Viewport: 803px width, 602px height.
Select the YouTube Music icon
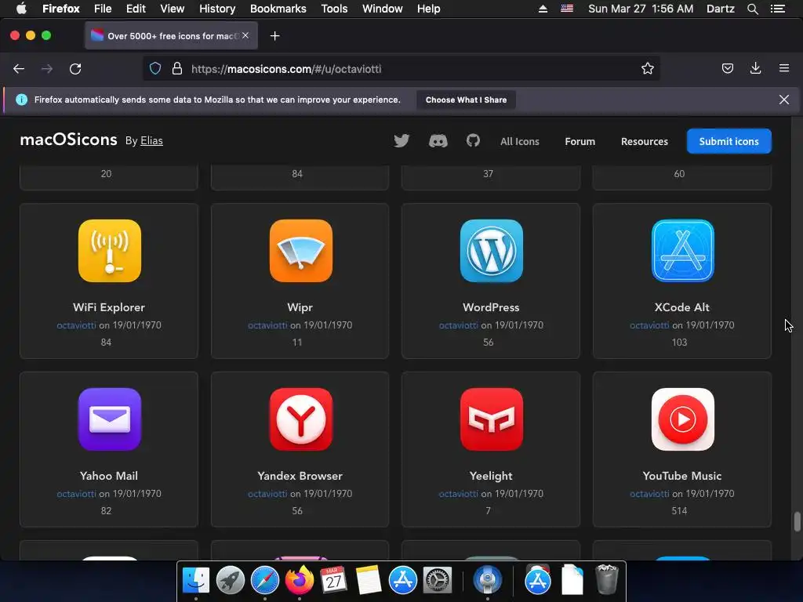683,419
